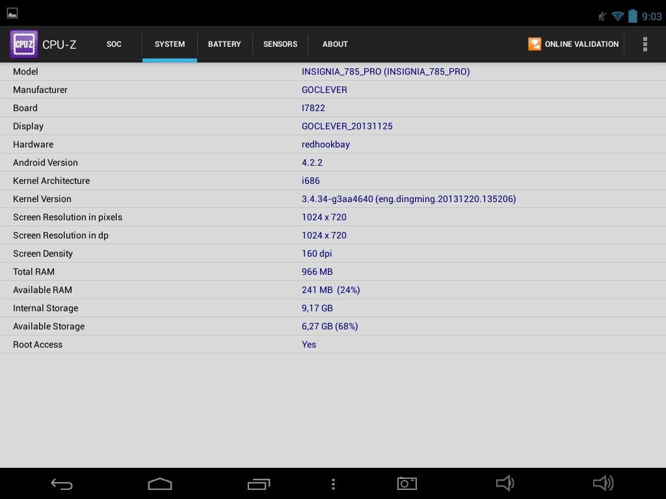Tap the Display value GOCLEVER_20131125
The image size is (666, 499).
pos(347,127)
